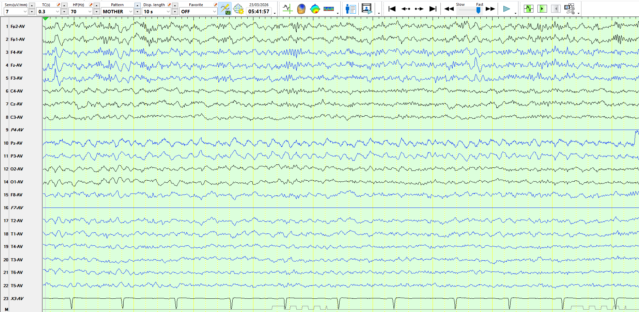Open the video playback window
Viewport: 639px width, 312px height.
click(367, 9)
